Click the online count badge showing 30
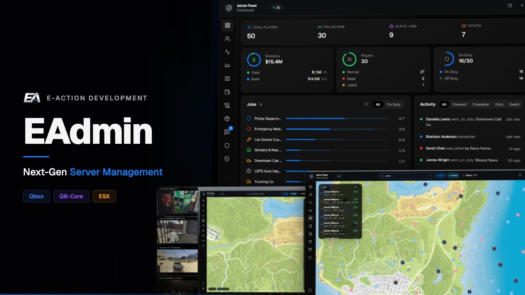The image size is (525, 295). [x=276, y=8]
